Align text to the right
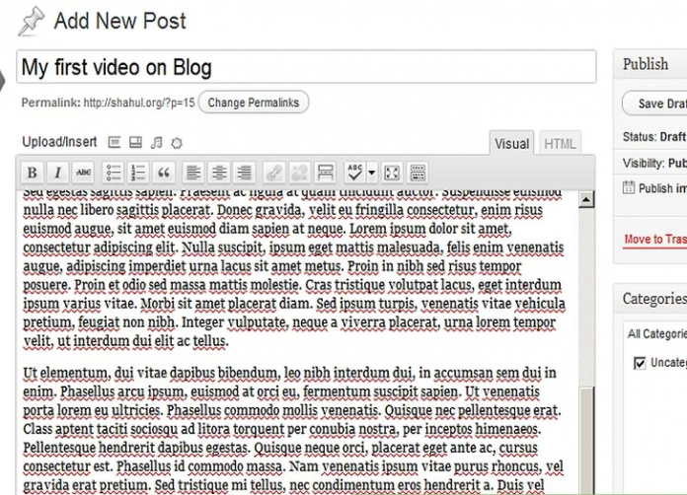Image resolution: width=687 pixels, height=495 pixels. pyautogui.click(x=244, y=173)
